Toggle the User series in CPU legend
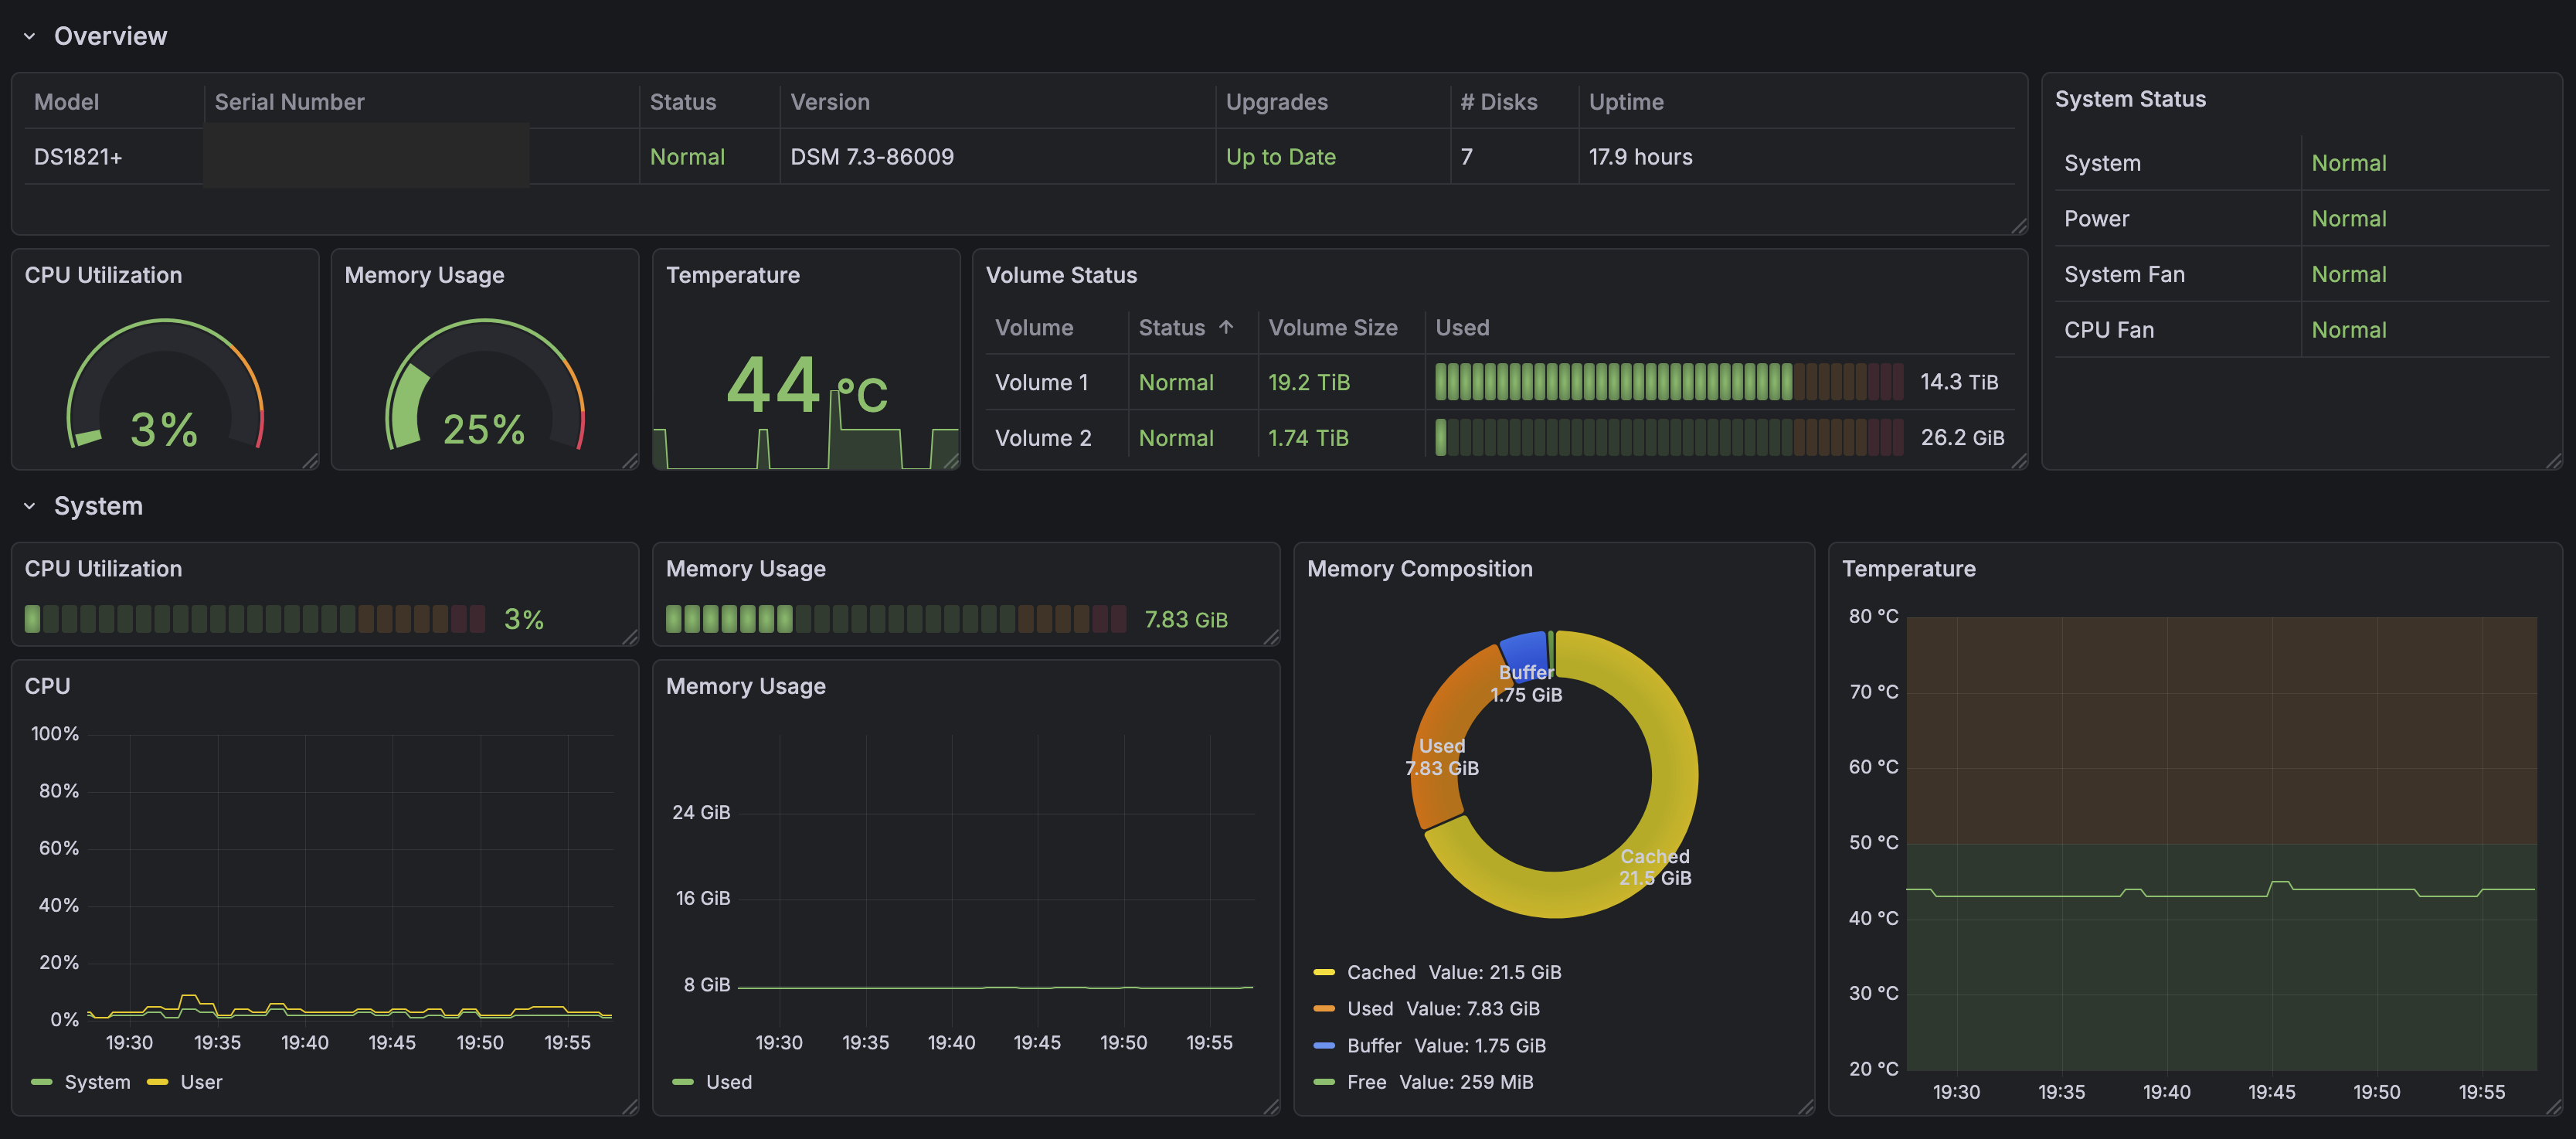Viewport: 2576px width, 1139px height. [x=200, y=1082]
